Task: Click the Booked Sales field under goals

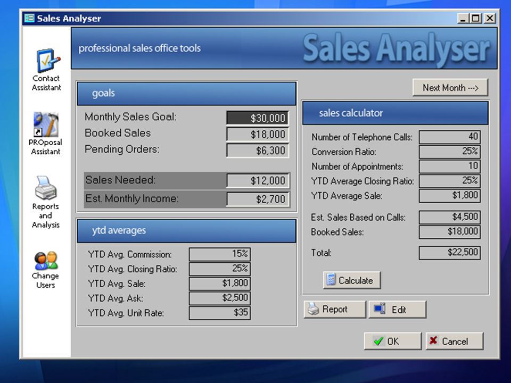Action: (x=258, y=134)
